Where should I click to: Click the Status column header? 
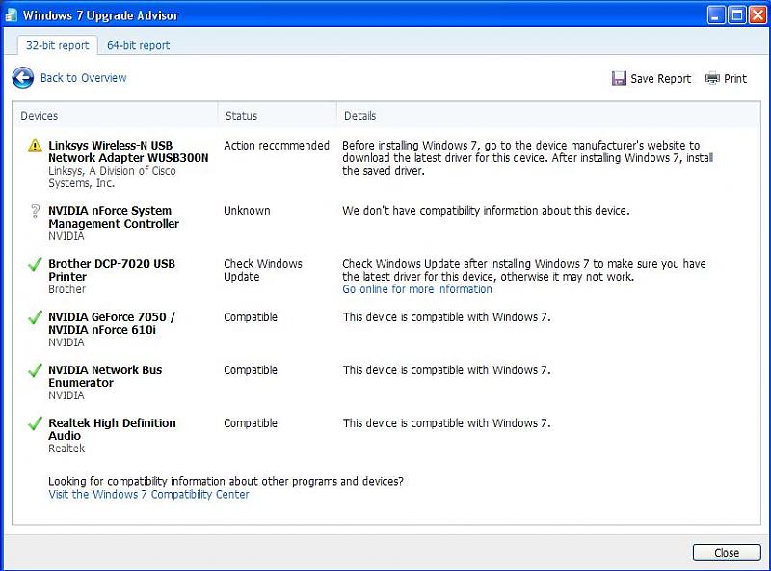242,116
